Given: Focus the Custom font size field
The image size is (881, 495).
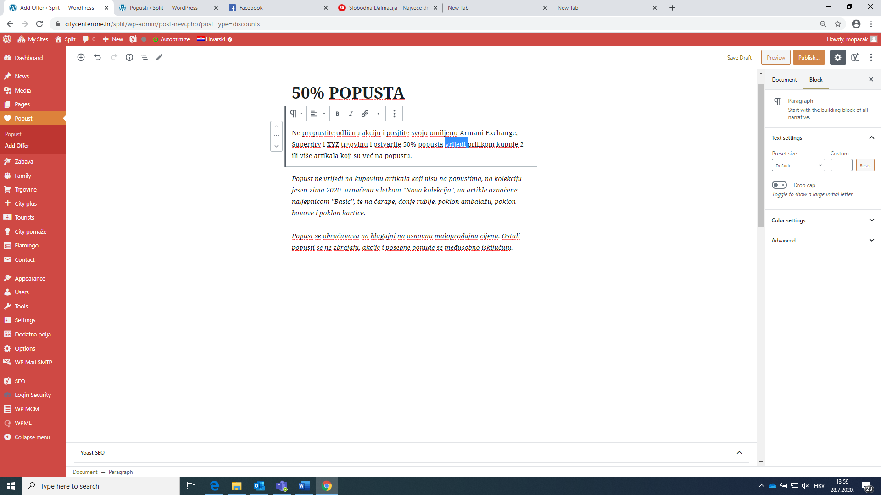Looking at the screenshot, I should (x=841, y=165).
